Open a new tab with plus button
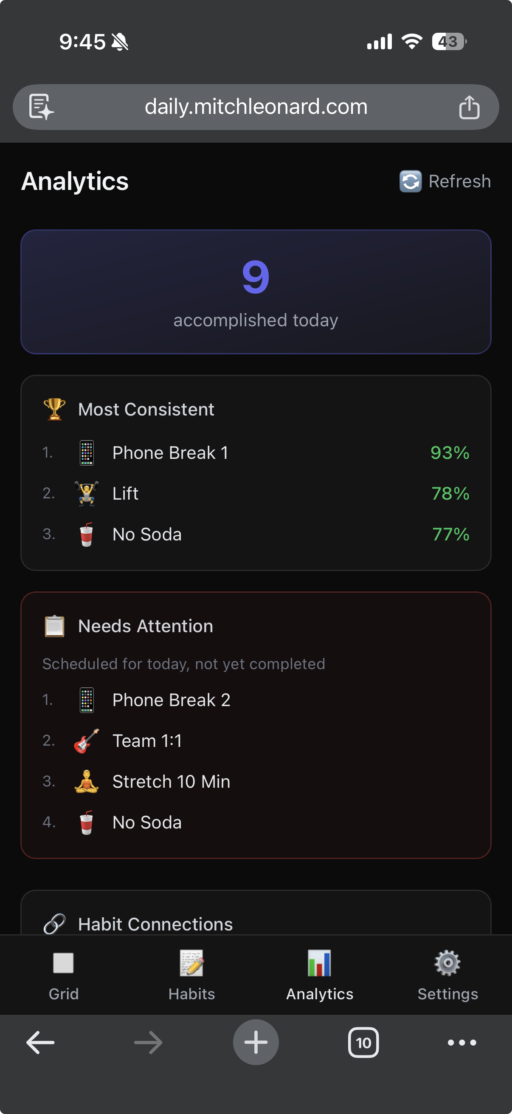This screenshot has height=1114, width=512. click(256, 1042)
